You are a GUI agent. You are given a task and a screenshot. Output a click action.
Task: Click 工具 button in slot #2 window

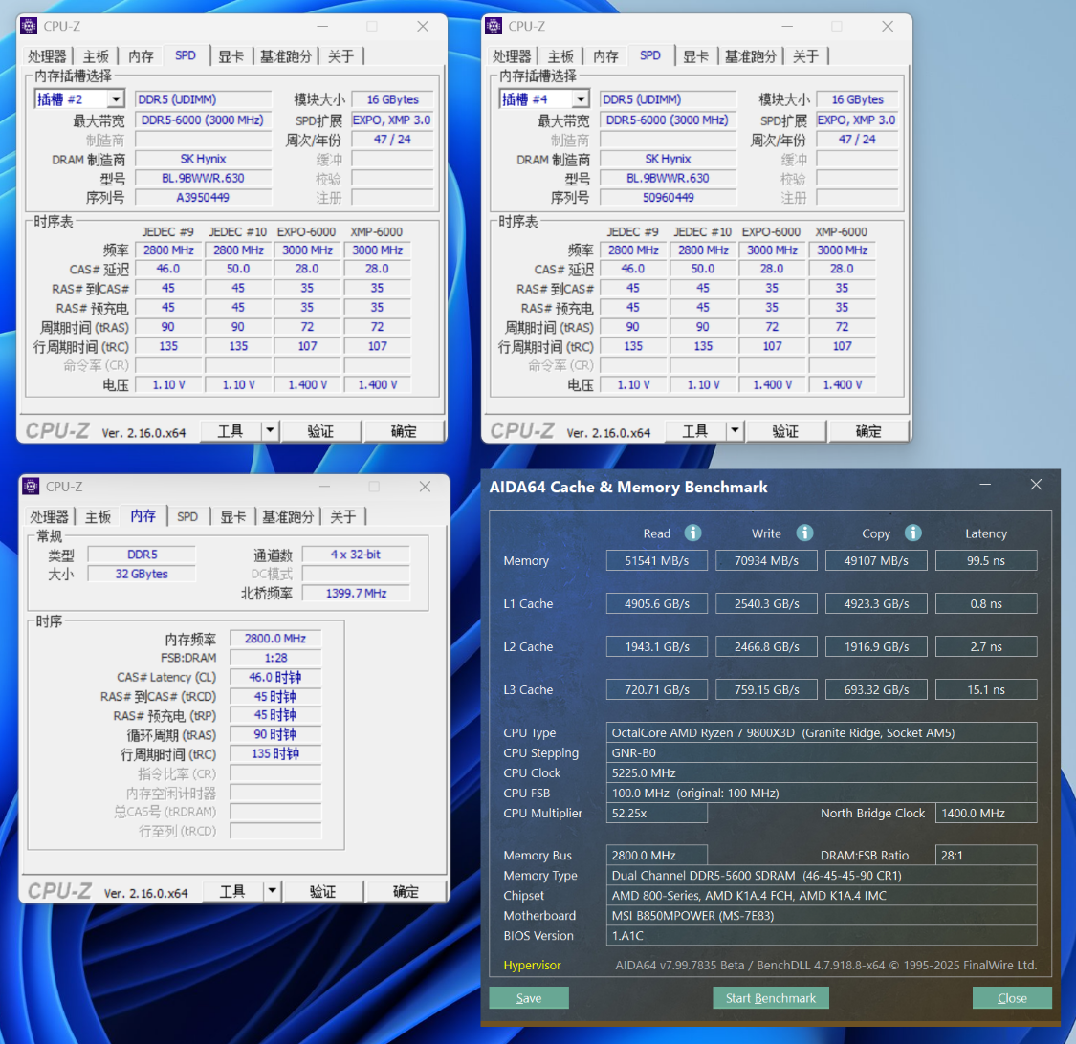point(231,431)
